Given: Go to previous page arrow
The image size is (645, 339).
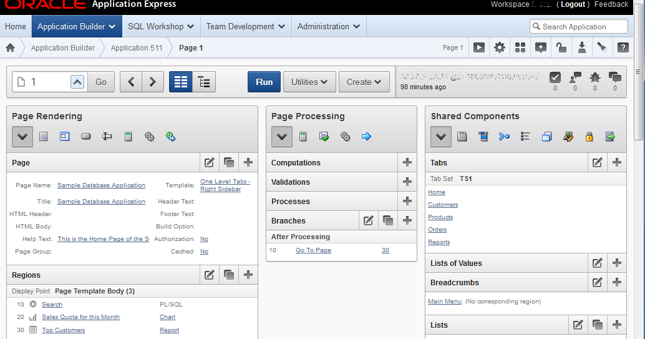Looking at the screenshot, I should pos(131,82).
